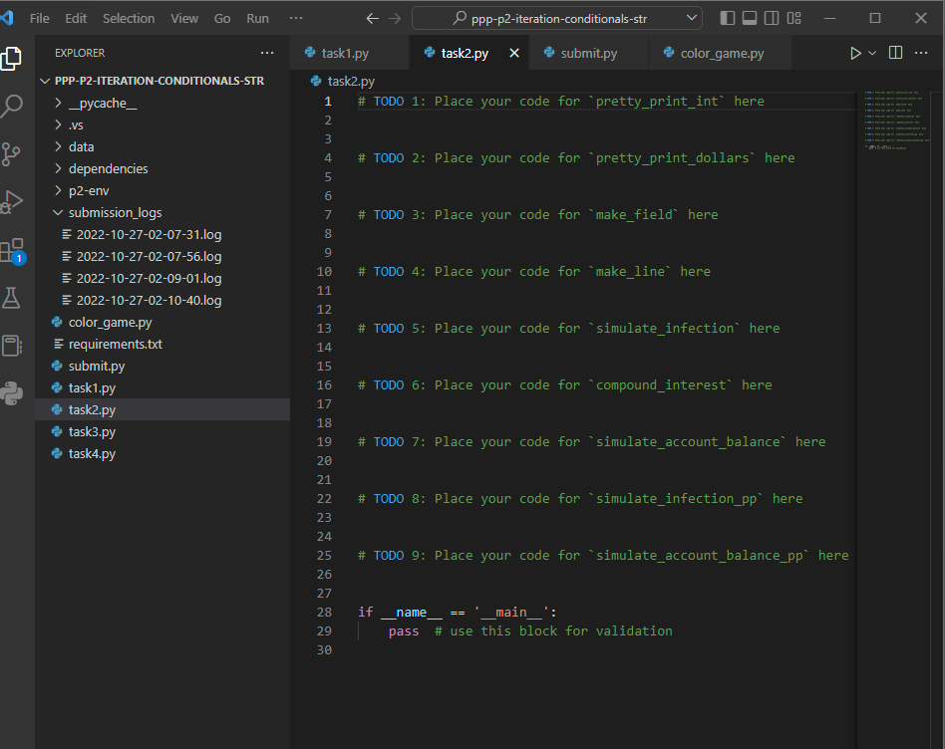Expand the __pycache__ folder
The height and width of the screenshot is (749, 945).
coord(102,103)
